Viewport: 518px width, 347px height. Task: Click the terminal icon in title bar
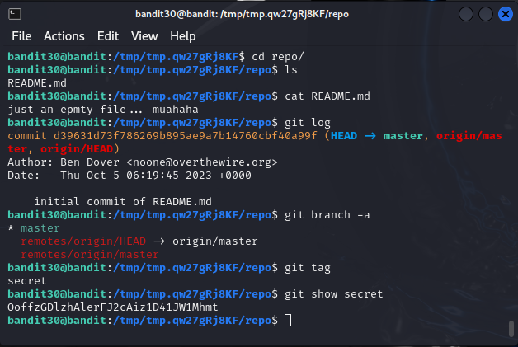pos(15,14)
